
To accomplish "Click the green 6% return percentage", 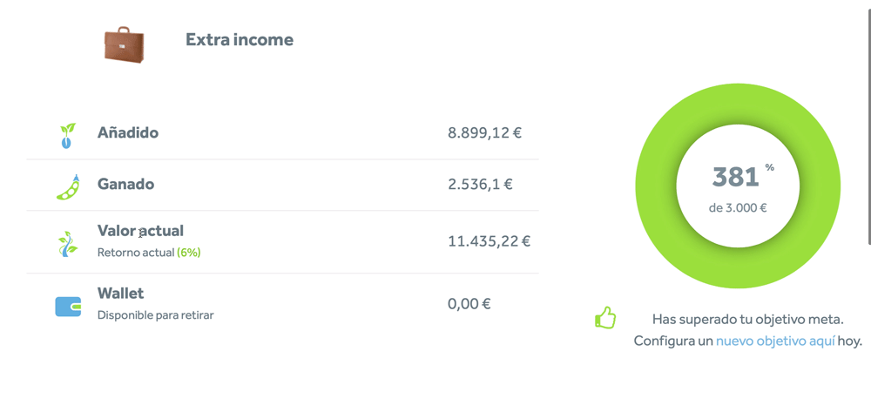I will (189, 253).
